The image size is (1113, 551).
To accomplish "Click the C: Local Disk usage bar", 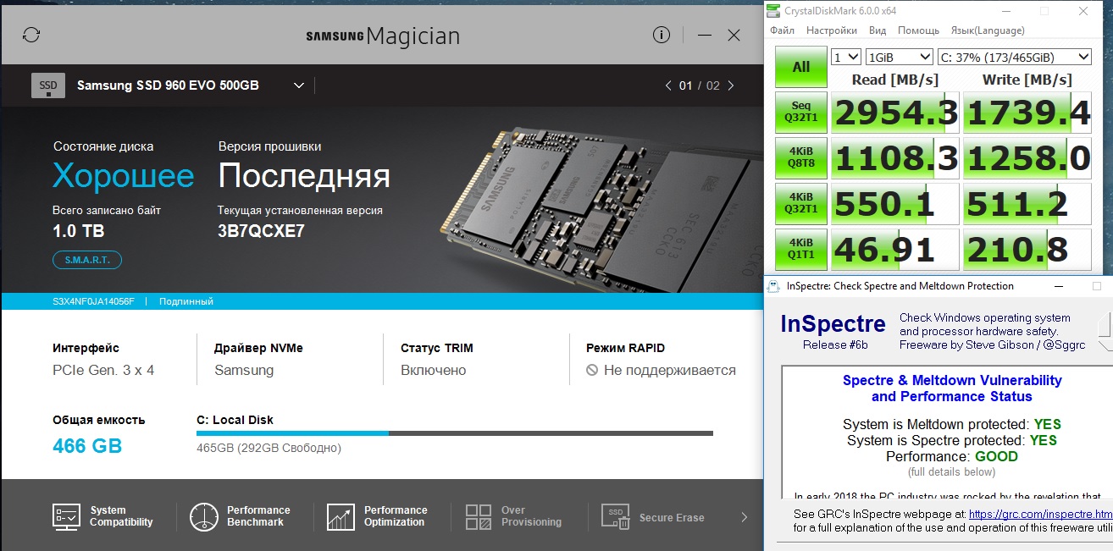I will (x=455, y=433).
